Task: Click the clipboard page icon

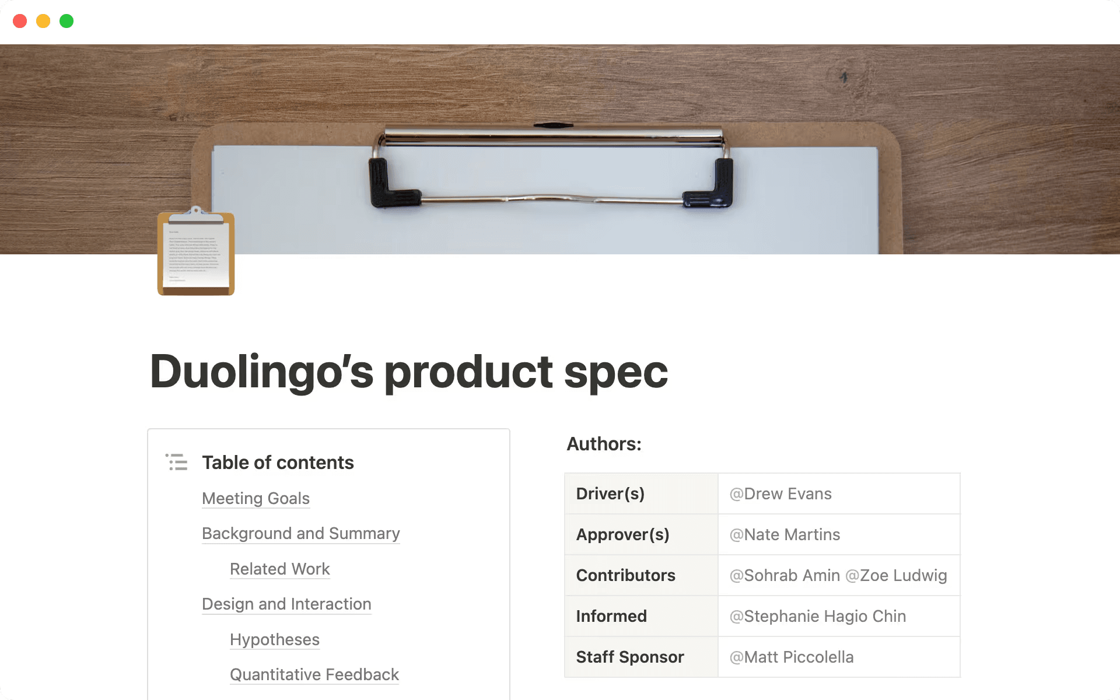Action: point(196,255)
